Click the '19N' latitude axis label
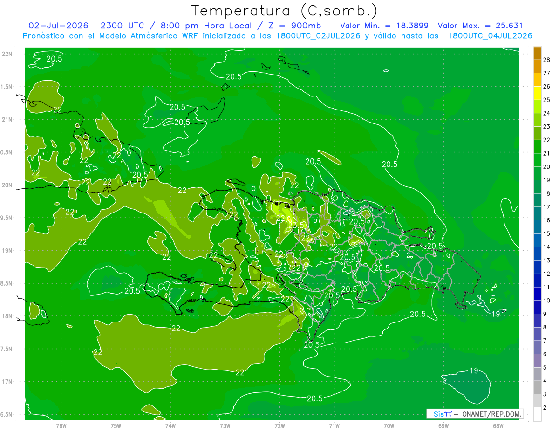Image resolution: width=559 pixels, height=432 pixels. pos(7,251)
